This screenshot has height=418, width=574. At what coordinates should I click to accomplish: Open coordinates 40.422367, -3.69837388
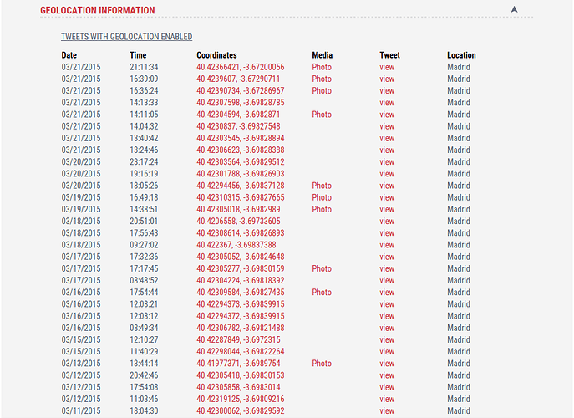pyautogui.click(x=236, y=245)
